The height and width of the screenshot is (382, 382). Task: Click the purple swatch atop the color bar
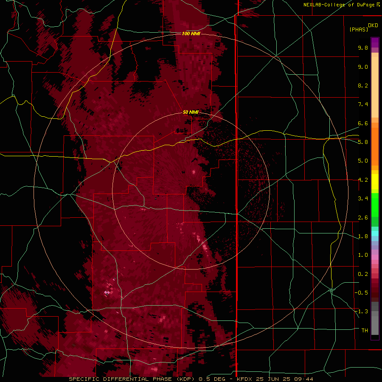click(375, 42)
